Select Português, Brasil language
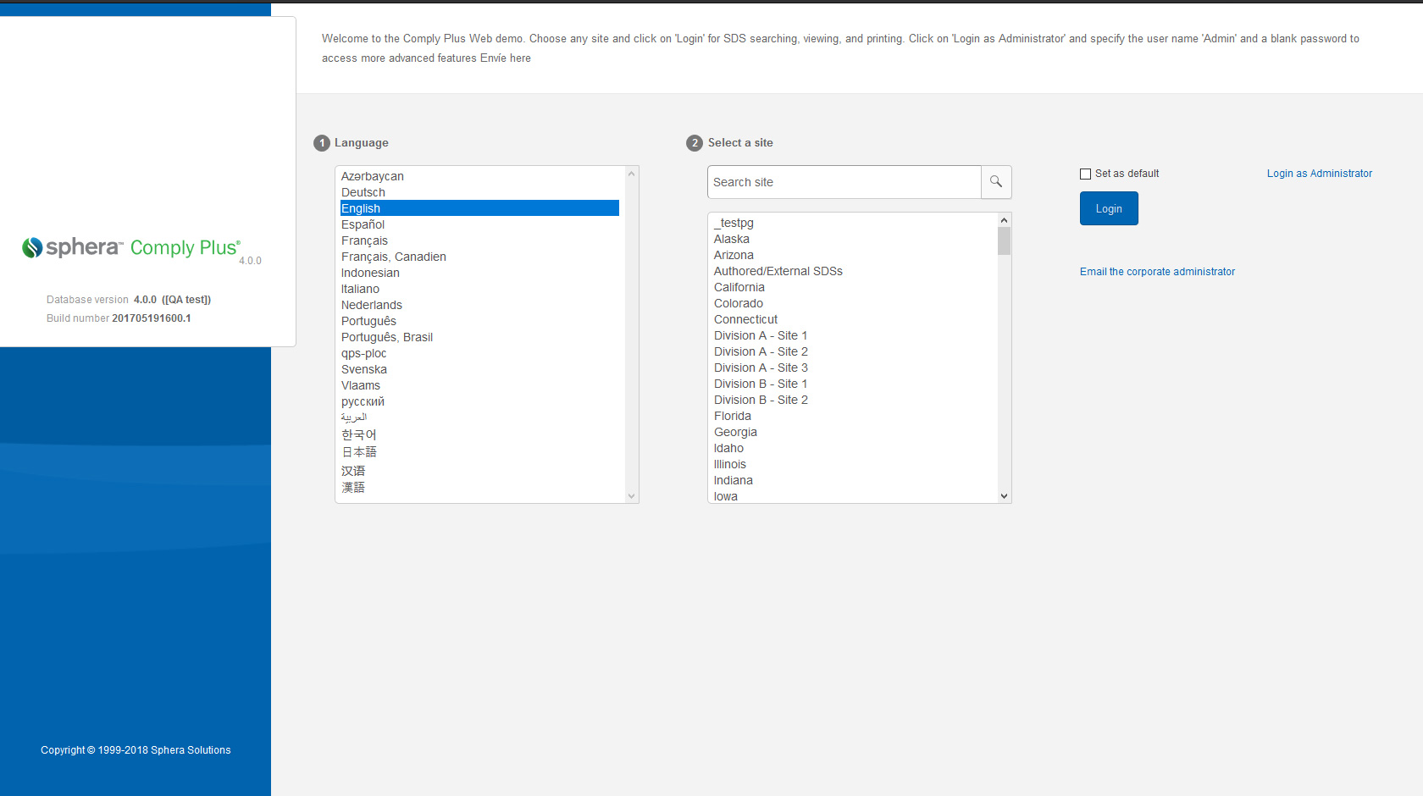The image size is (1423, 796). coord(479,337)
